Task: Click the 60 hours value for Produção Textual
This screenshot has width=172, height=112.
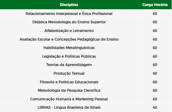Action: [155, 73]
